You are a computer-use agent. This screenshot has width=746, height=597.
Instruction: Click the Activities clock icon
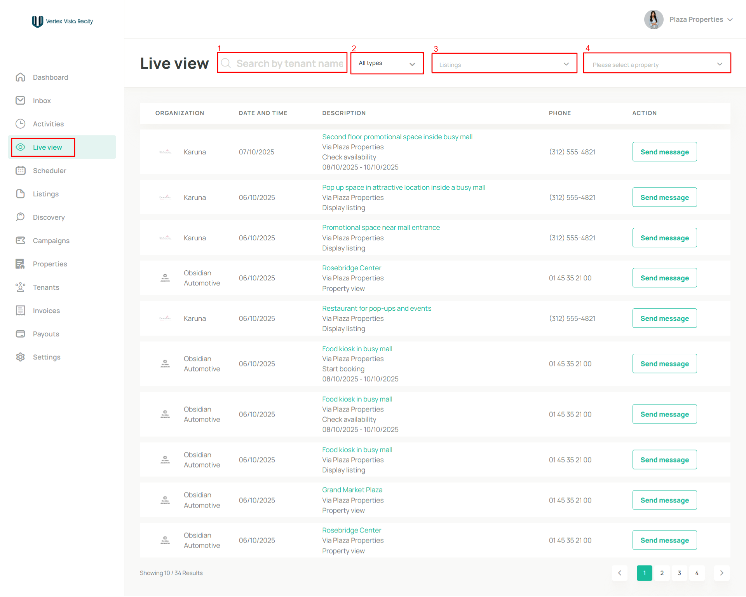tap(21, 124)
